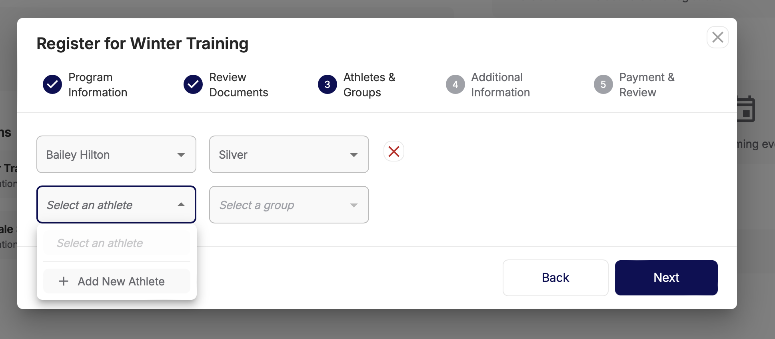Open the Silver group dropdown
Image resolution: width=775 pixels, height=339 pixels.
tap(289, 154)
